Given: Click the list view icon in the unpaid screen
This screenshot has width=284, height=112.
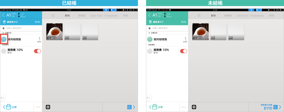Looking at the screenshot, I should 199,16.
